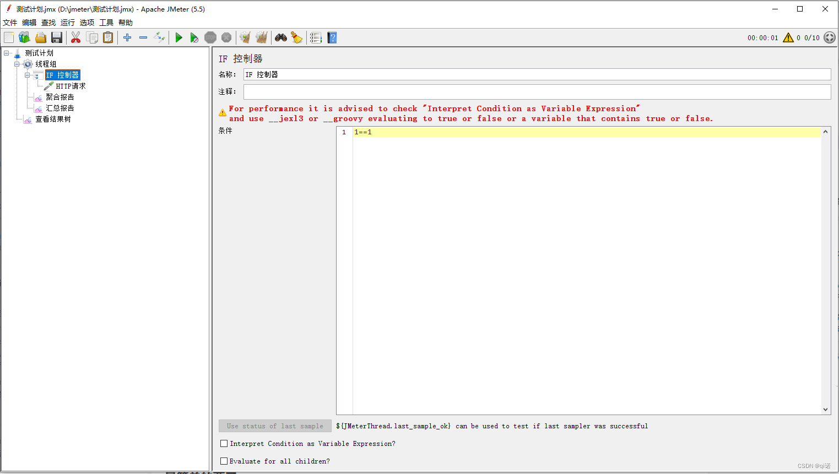
Task: Click the New test plan icon
Action: click(9, 37)
